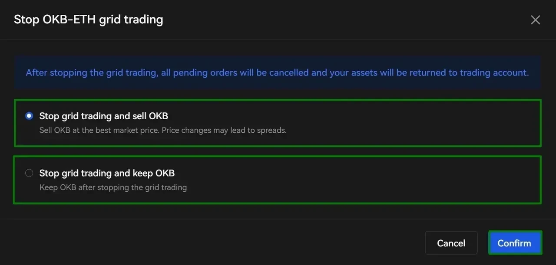Select the sell OKB radio button
The image size is (556, 265).
[x=29, y=116]
